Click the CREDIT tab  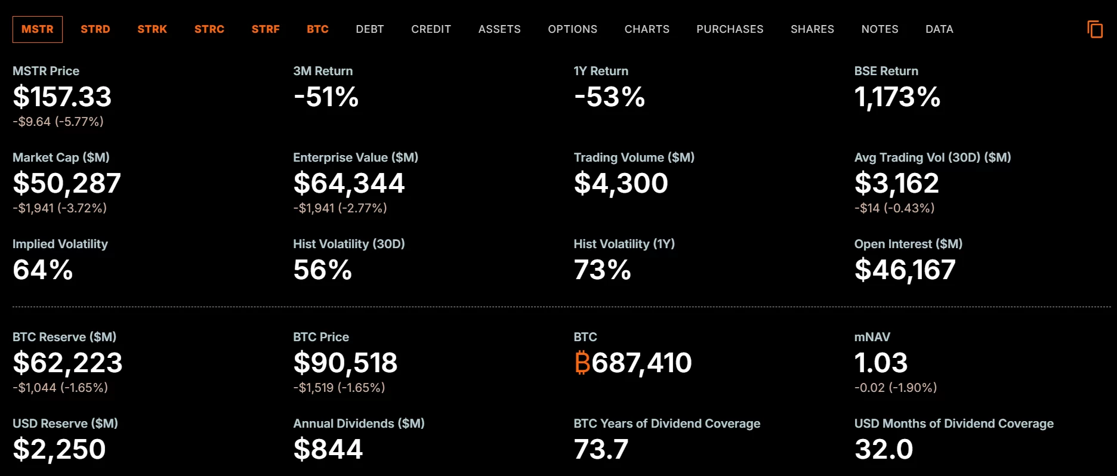[431, 29]
